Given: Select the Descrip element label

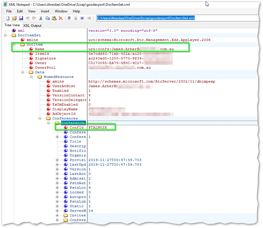Looking at the screenshot, I should click(78, 146).
